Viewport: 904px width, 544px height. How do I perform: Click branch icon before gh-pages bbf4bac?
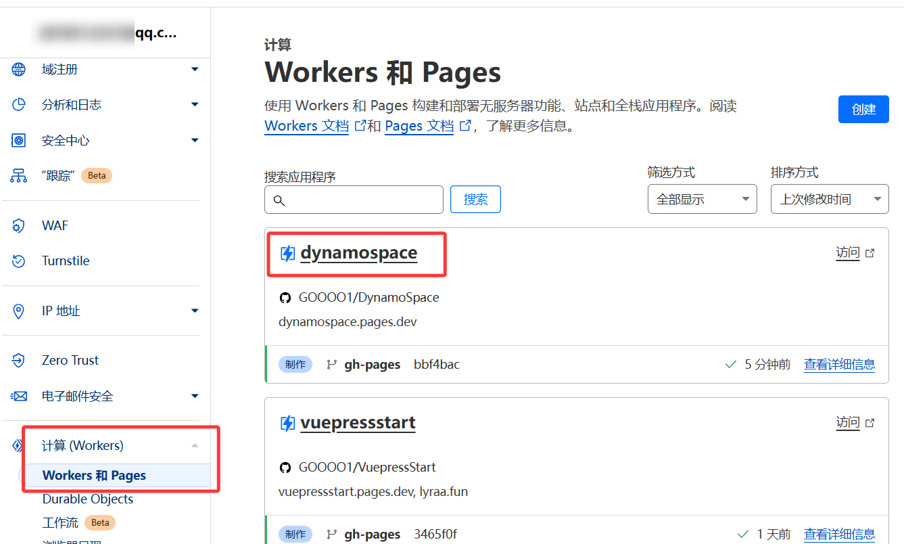tap(332, 365)
